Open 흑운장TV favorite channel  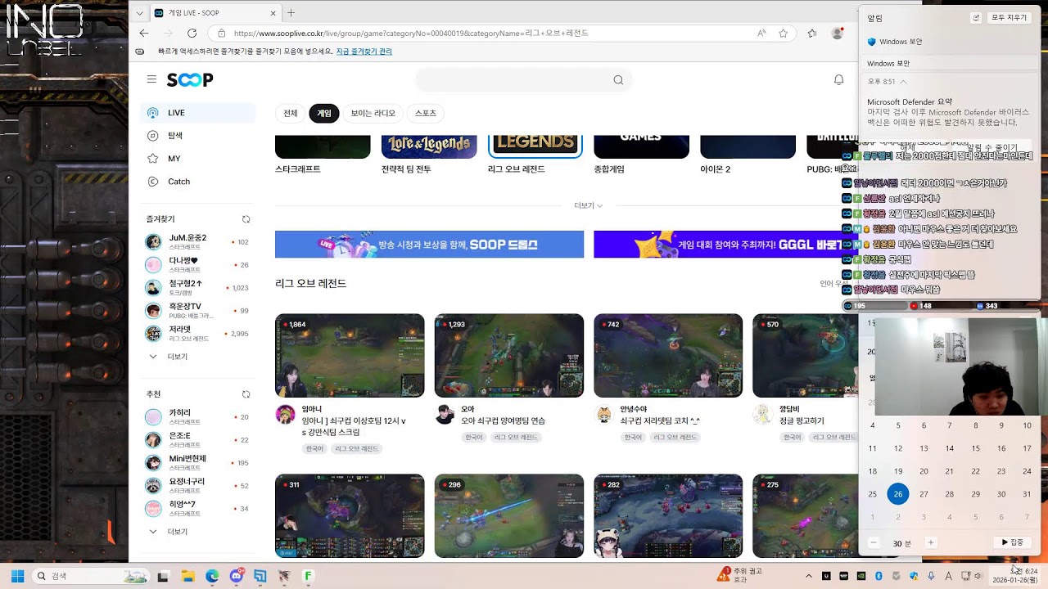pyautogui.click(x=197, y=310)
